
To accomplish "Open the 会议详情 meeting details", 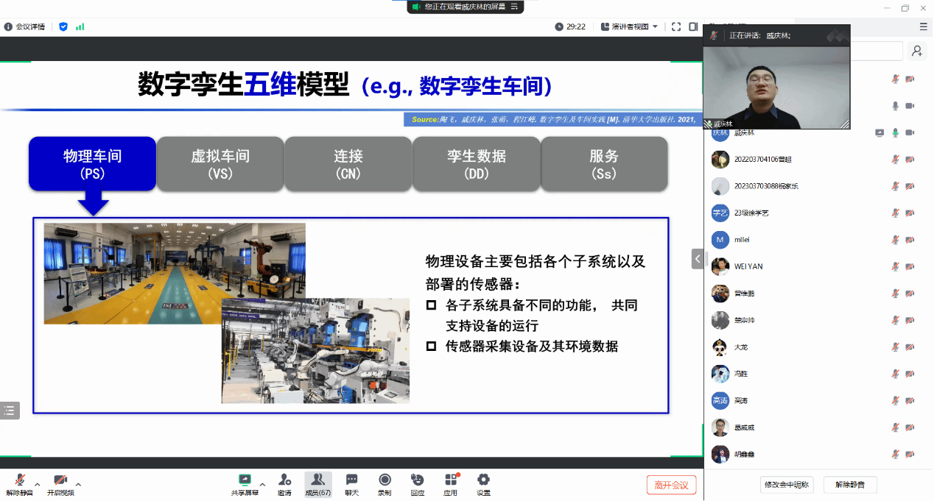I will pos(25,26).
